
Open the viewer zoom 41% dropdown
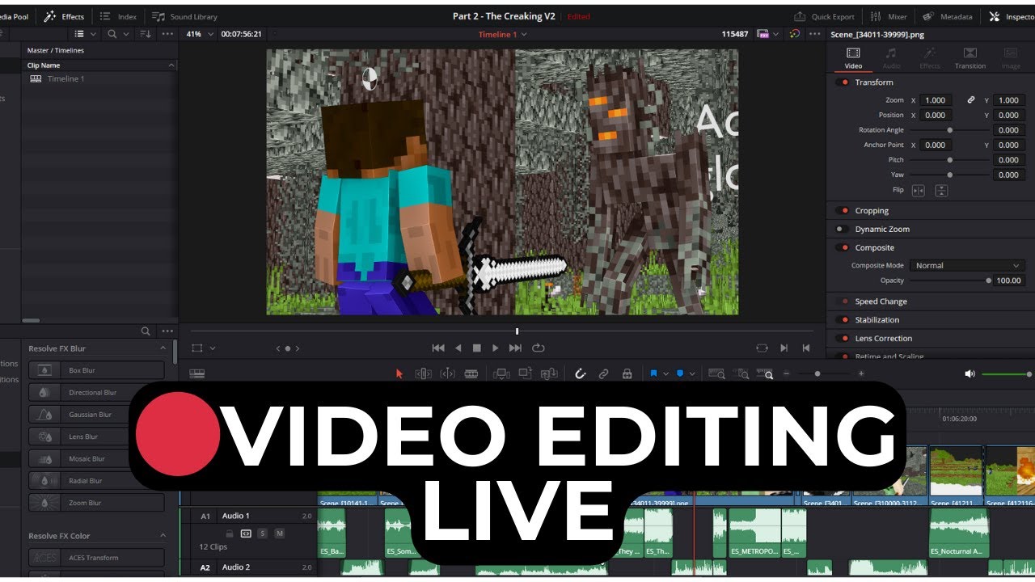[x=201, y=34]
